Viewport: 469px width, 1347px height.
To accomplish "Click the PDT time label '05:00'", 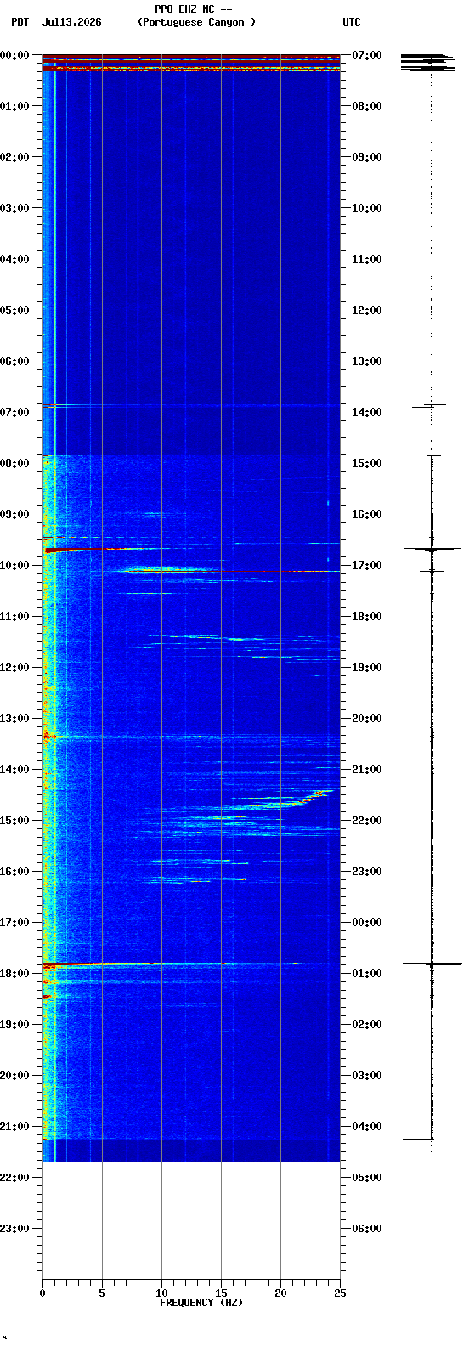I will click(15, 310).
